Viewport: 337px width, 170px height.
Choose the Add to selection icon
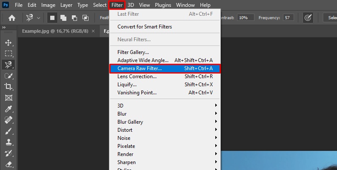pyautogui.click(x=63, y=18)
